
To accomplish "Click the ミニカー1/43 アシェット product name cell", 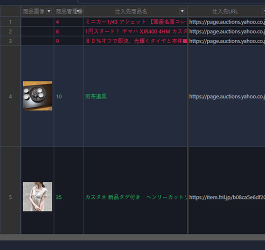I will click(135, 22).
